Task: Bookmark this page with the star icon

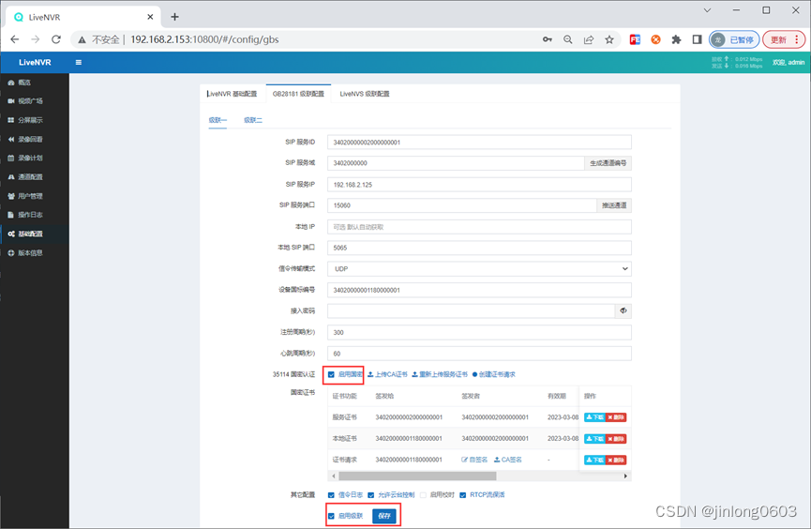Action: pyautogui.click(x=609, y=39)
